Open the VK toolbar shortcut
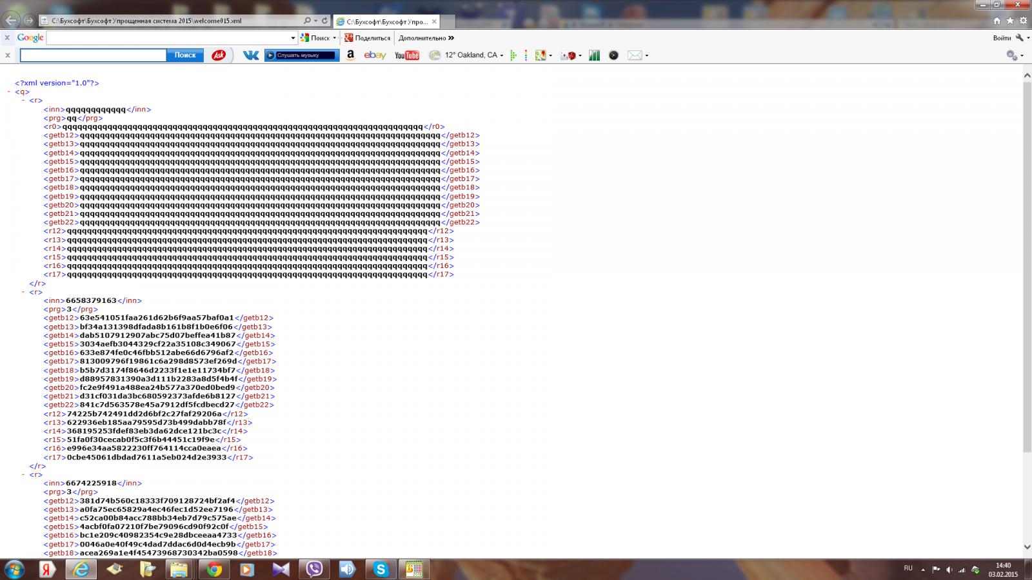 click(x=250, y=55)
